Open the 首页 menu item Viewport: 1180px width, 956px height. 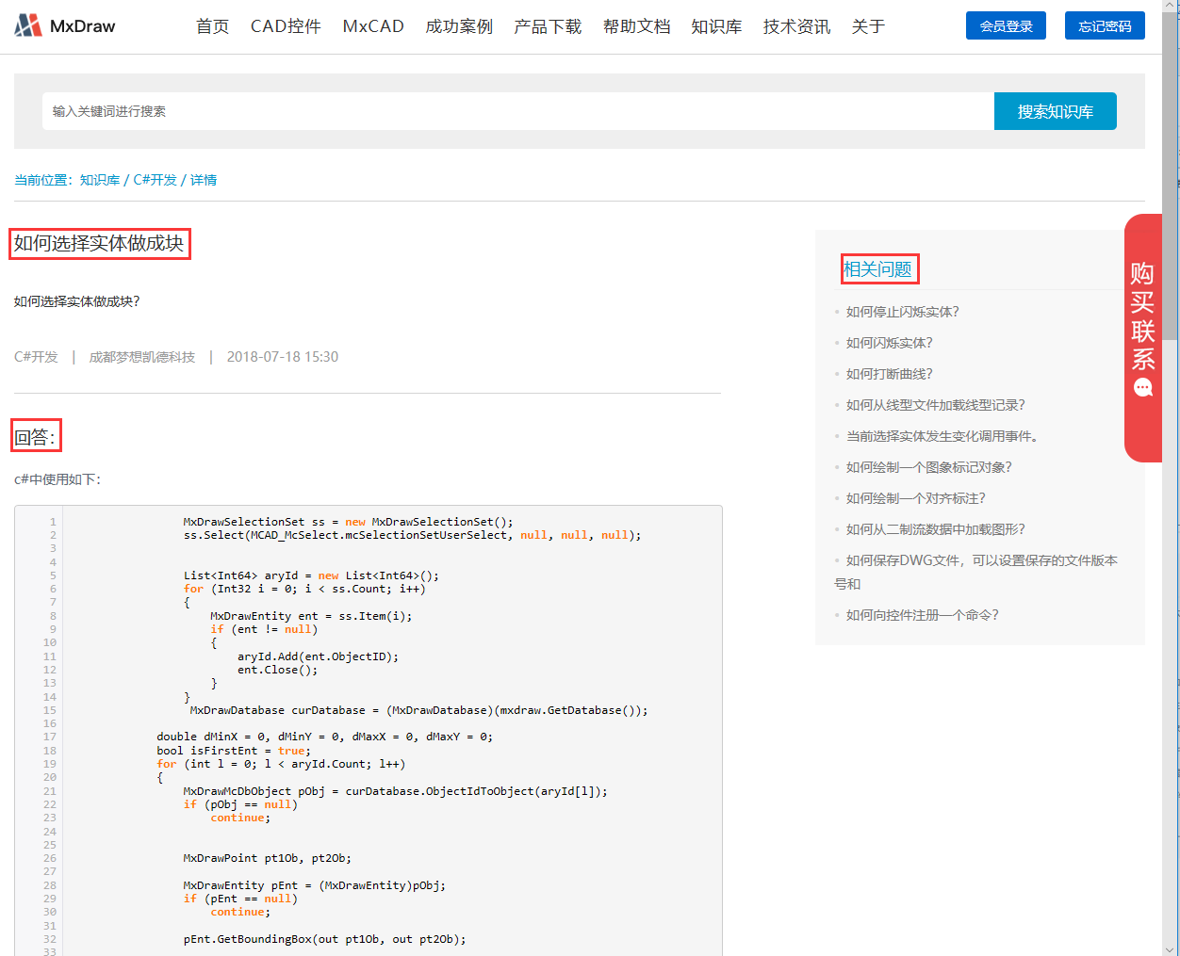[x=212, y=26]
